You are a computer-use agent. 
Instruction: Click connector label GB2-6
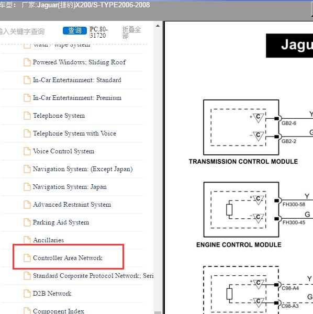[289, 123]
